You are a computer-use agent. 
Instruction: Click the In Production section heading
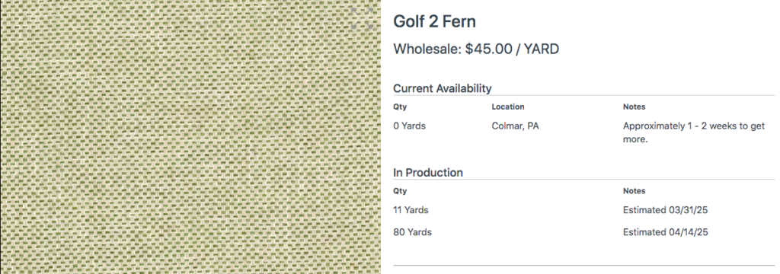[428, 173]
